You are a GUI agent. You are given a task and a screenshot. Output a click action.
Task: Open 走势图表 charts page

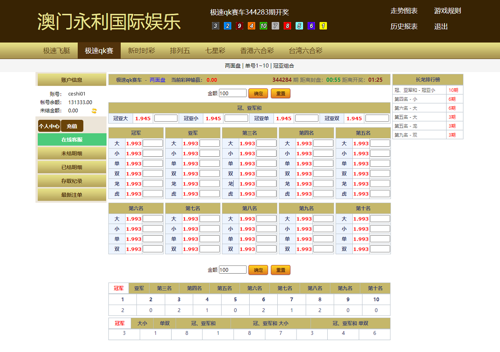point(404,11)
